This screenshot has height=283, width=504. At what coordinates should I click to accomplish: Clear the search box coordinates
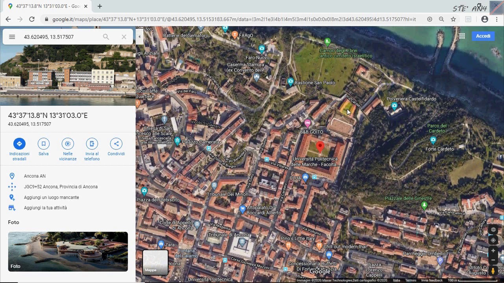point(124,37)
